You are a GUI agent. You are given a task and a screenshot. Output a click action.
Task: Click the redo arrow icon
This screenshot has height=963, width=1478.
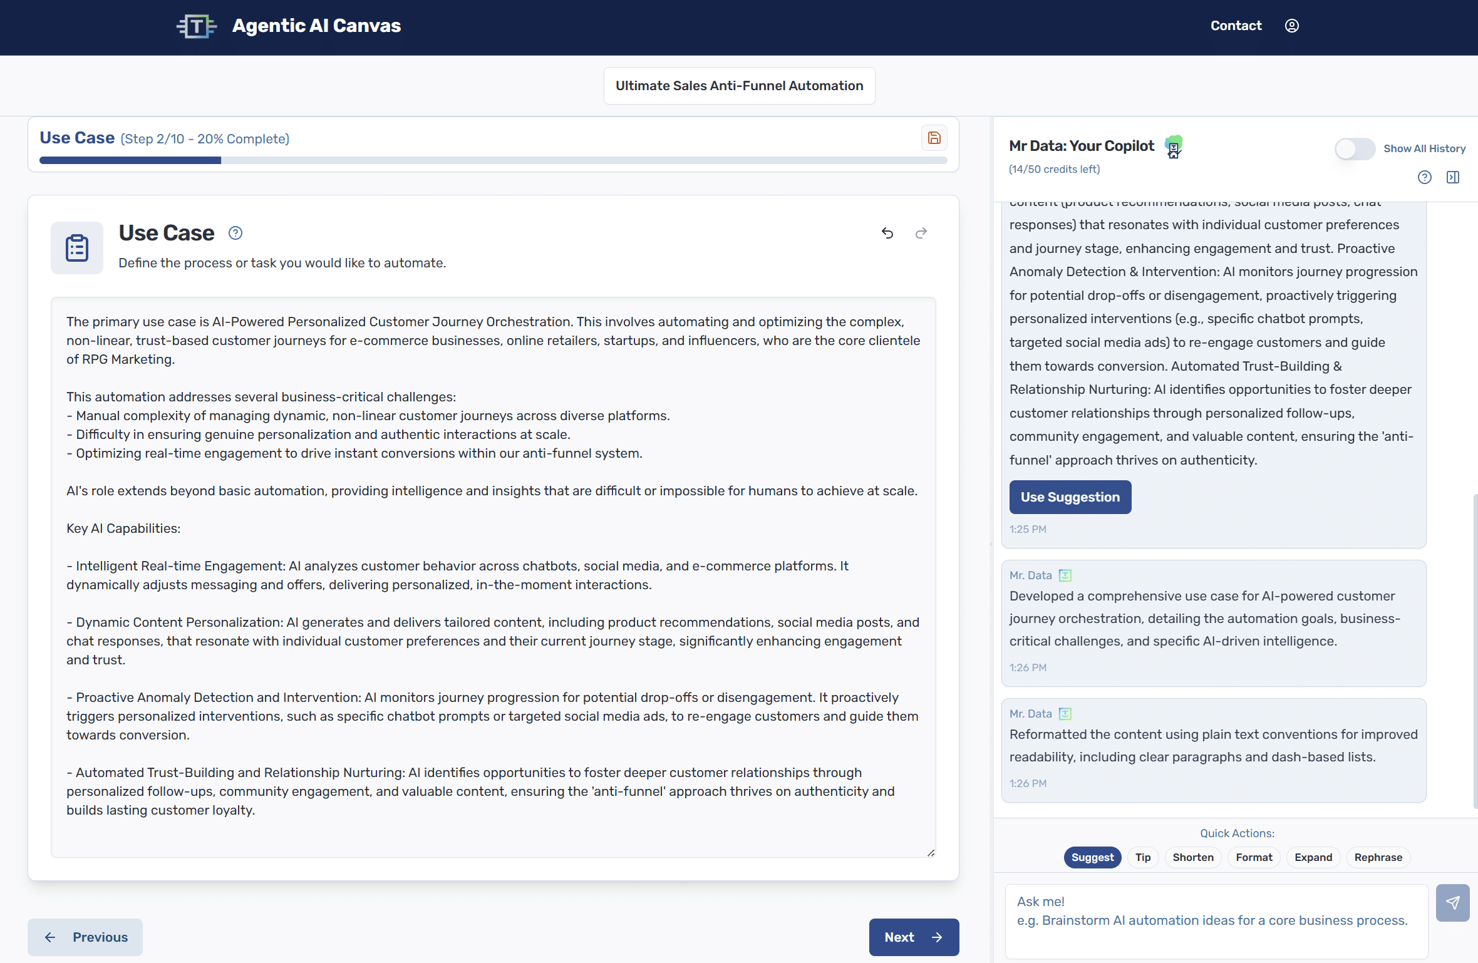921,233
